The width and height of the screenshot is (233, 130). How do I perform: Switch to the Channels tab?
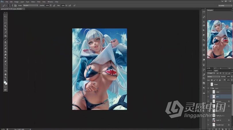[210, 71]
